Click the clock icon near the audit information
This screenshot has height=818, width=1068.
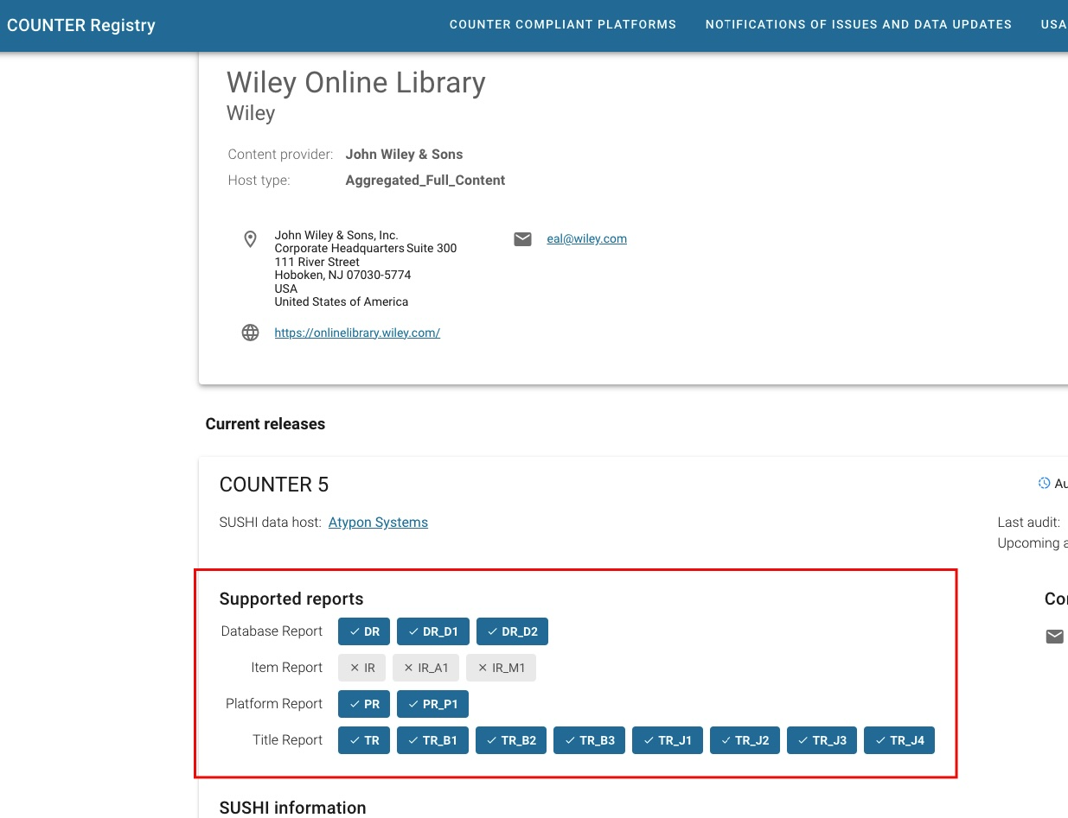[x=1044, y=483]
